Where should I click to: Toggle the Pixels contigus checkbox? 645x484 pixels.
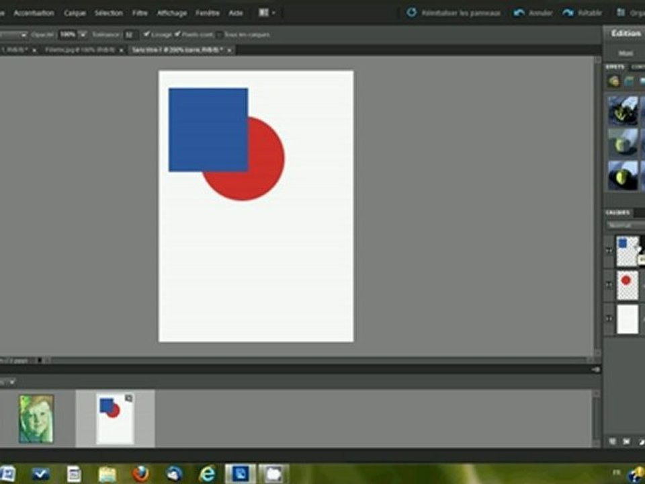coord(177,34)
